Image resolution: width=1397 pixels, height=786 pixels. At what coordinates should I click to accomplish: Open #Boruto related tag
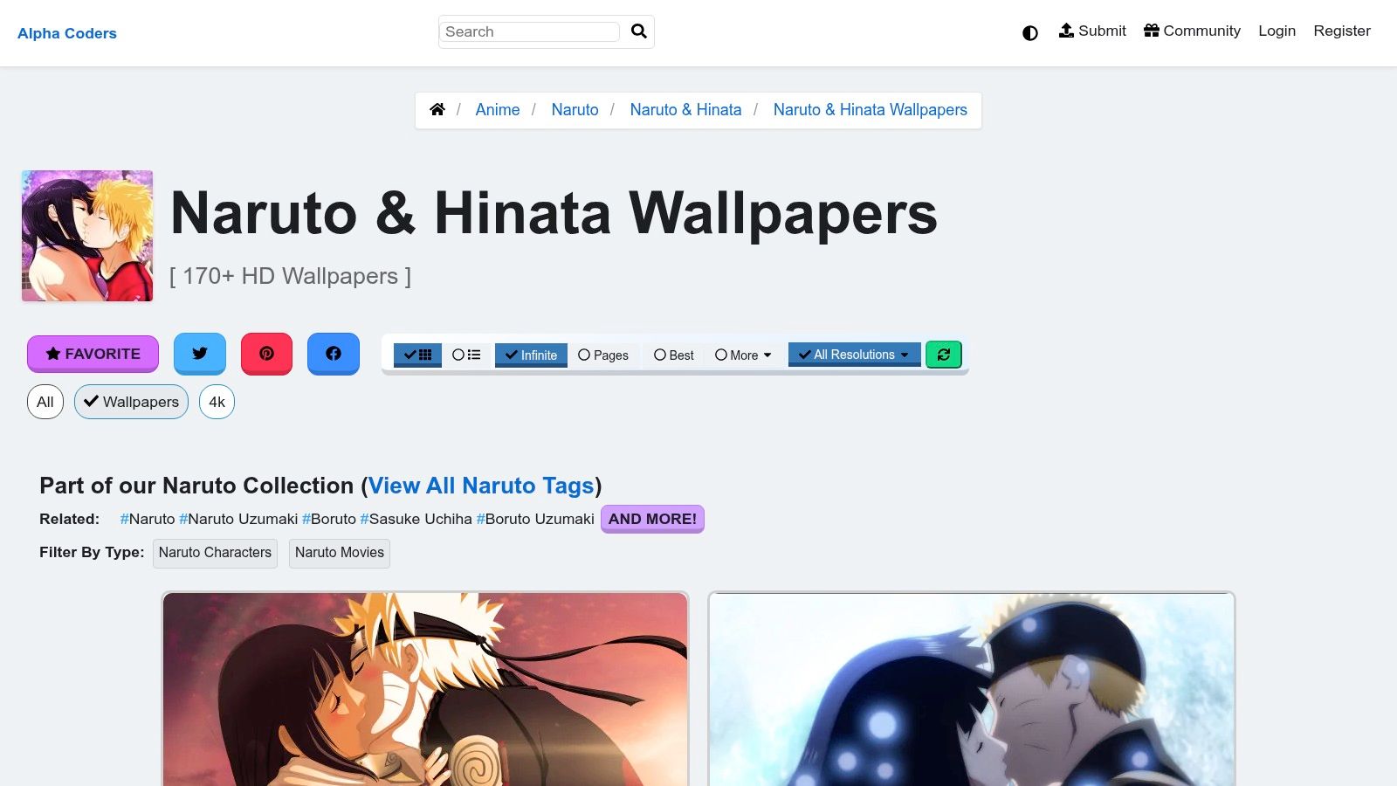(x=329, y=519)
